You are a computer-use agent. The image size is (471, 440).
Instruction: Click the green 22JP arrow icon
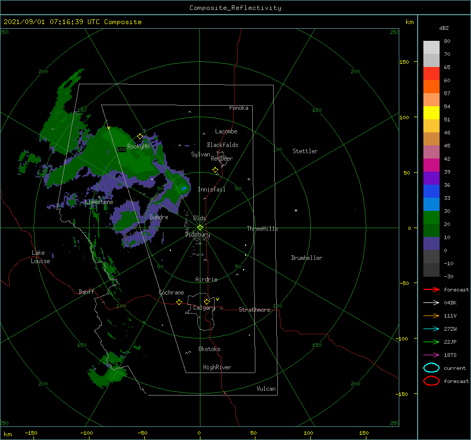pos(431,342)
